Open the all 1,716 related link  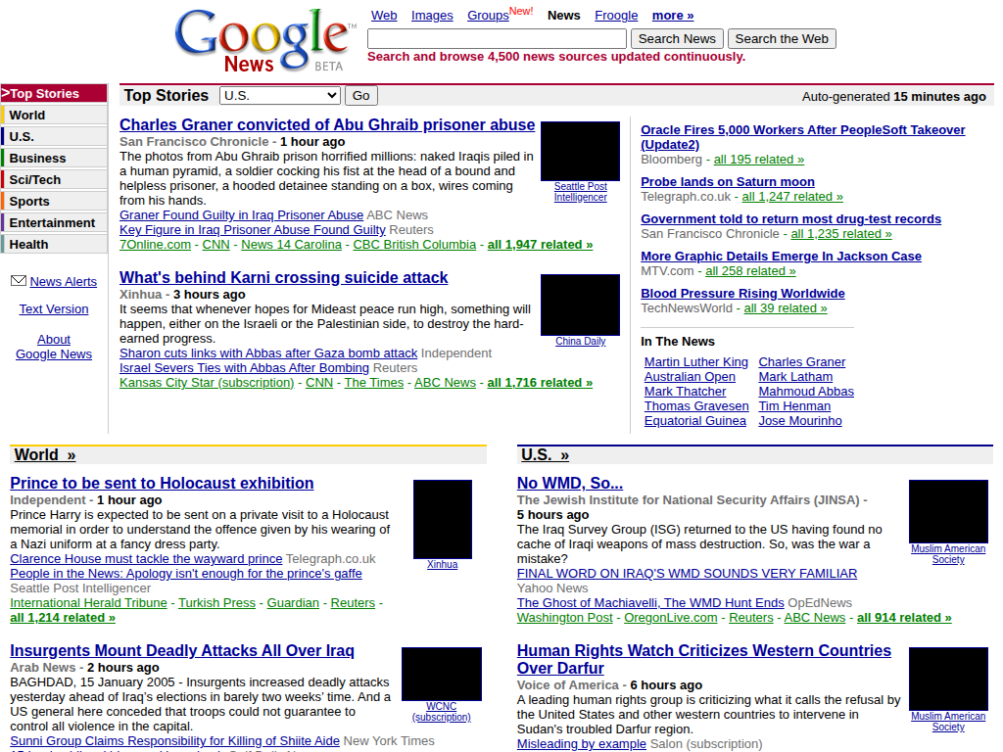[x=540, y=383]
